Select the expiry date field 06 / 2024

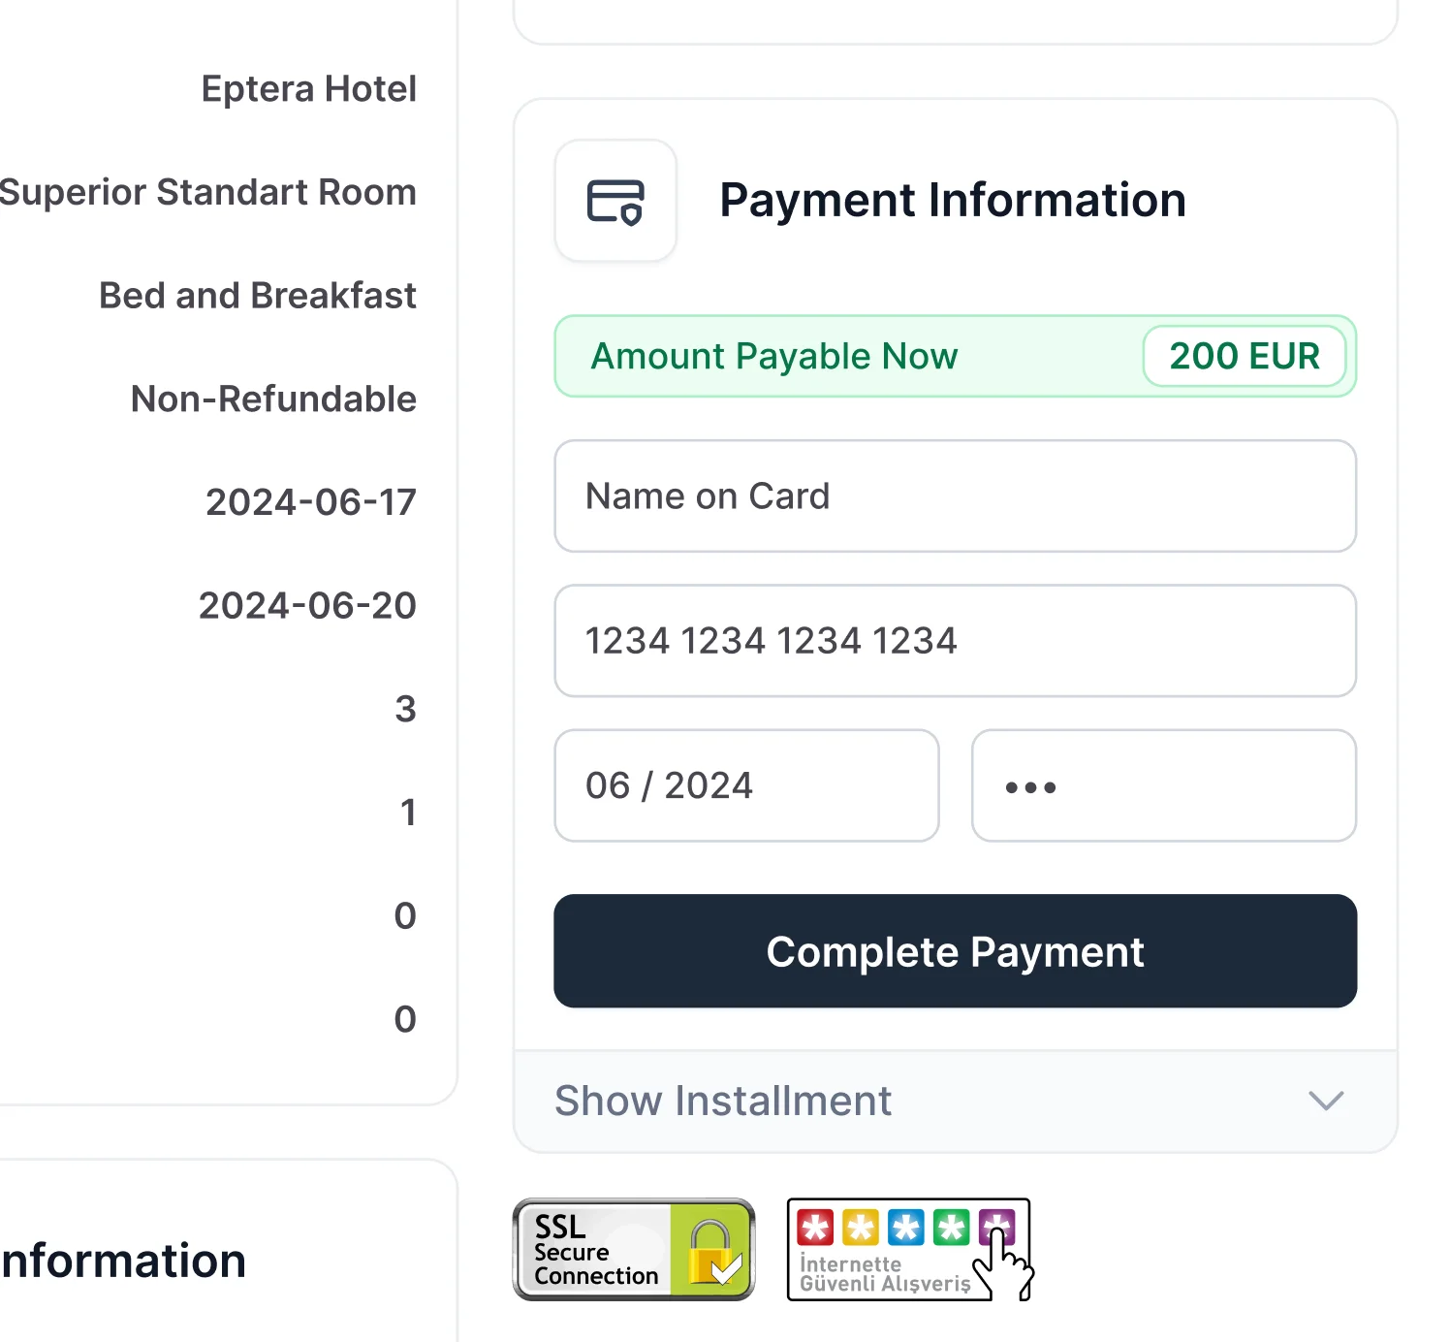pos(747,785)
